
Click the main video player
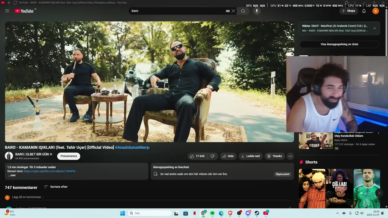tap(149, 81)
